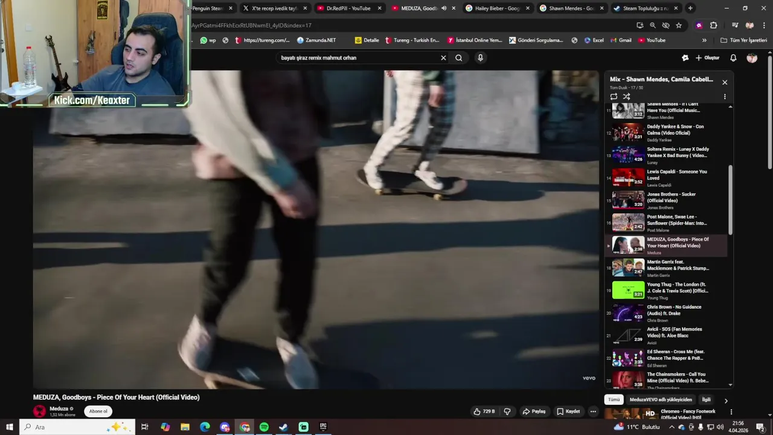773x435 pixels.
Task: Click the page vertical scrollbar
Action: point(769,112)
